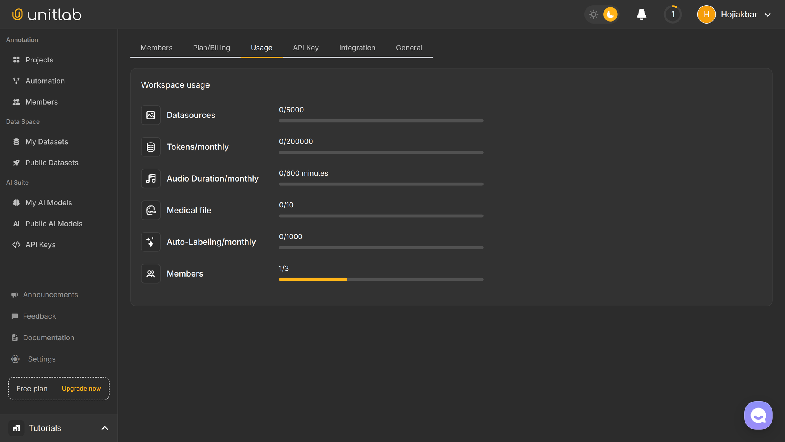Expand the profile chevron menu

[768, 15]
